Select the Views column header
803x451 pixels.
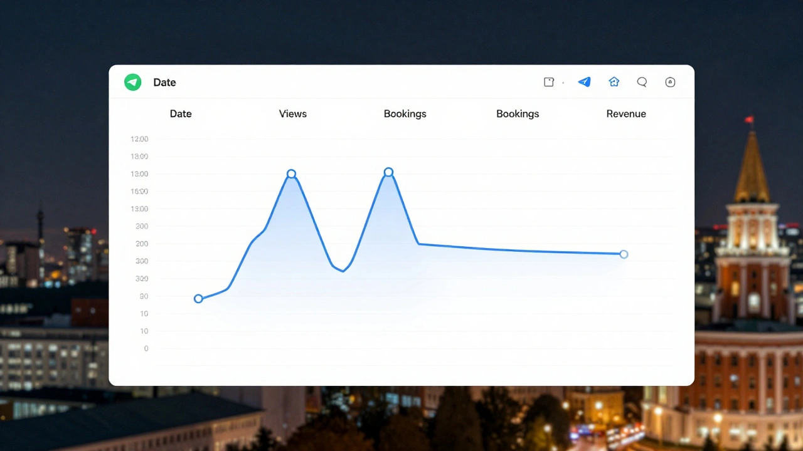[x=292, y=113]
